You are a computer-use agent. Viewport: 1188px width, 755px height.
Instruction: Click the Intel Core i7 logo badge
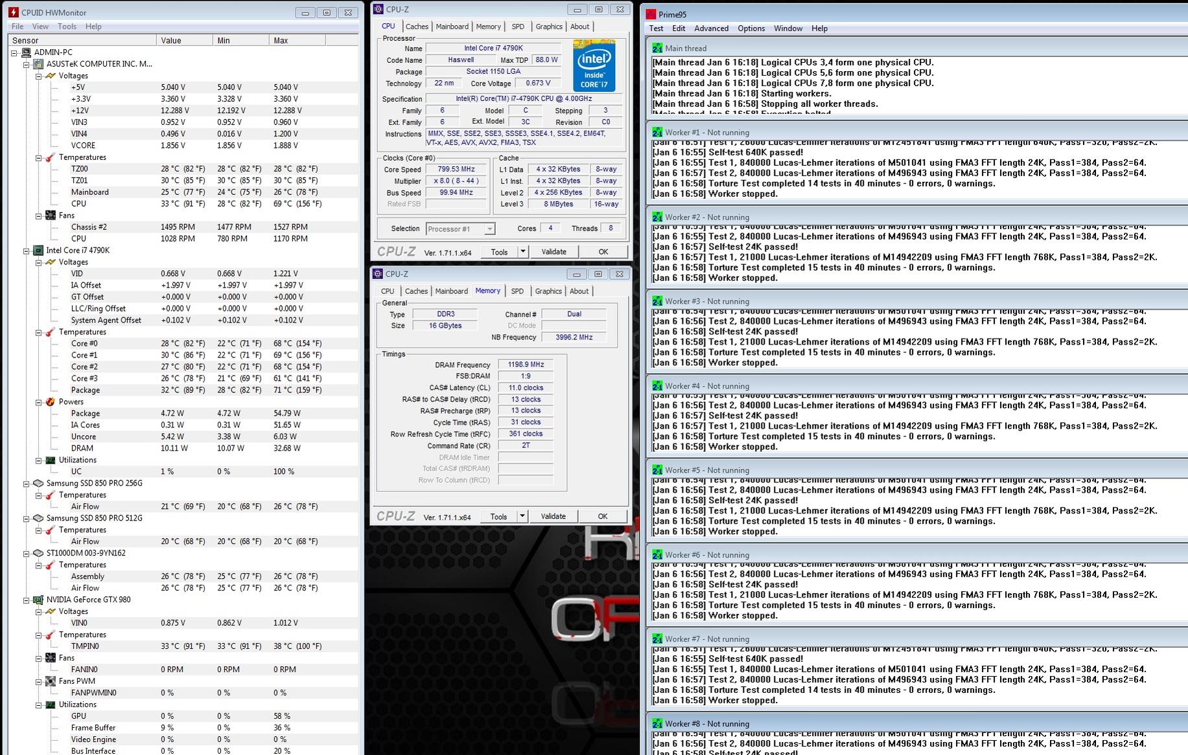click(594, 66)
